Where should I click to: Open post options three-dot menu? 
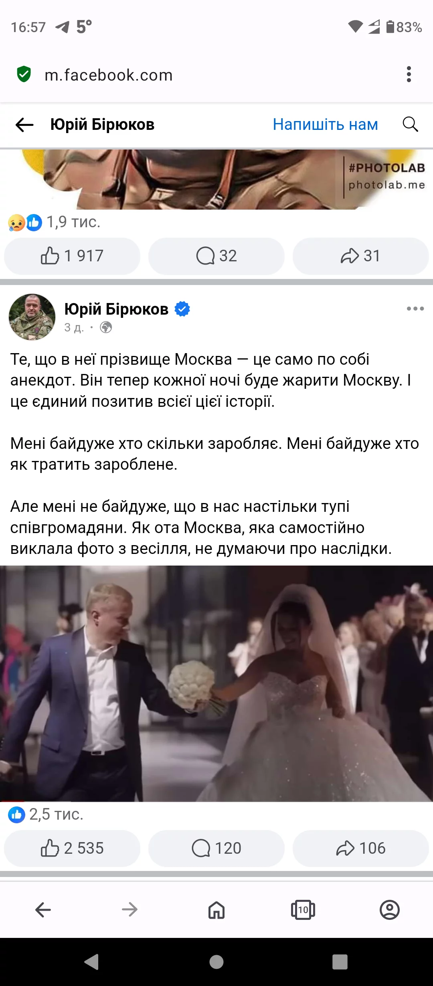415,309
